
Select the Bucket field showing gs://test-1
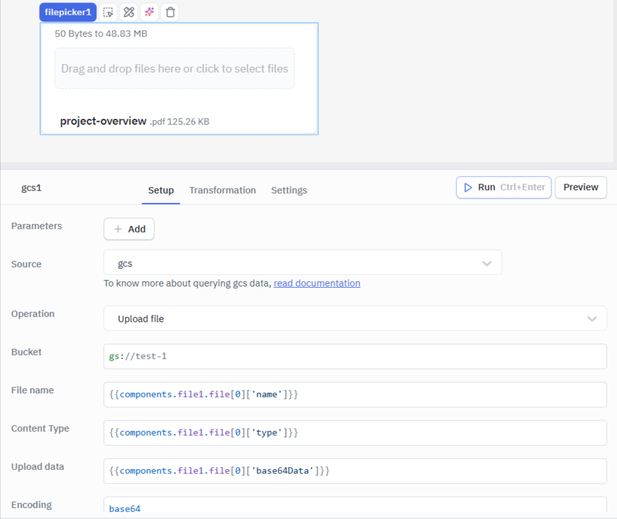click(x=354, y=356)
